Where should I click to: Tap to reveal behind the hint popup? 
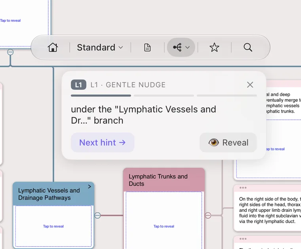coord(275,149)
